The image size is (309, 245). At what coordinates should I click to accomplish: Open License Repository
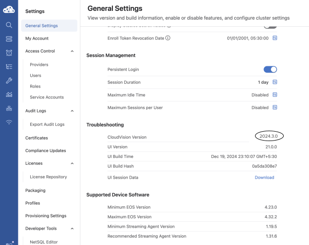click(49, 177)
